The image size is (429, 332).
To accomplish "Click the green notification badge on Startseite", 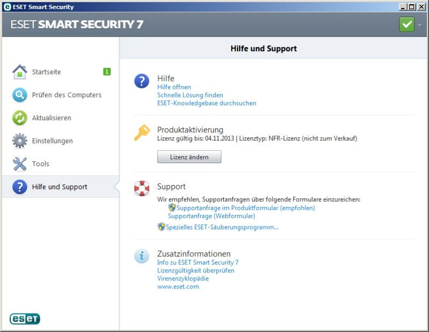I will click(x=107, y=72).
